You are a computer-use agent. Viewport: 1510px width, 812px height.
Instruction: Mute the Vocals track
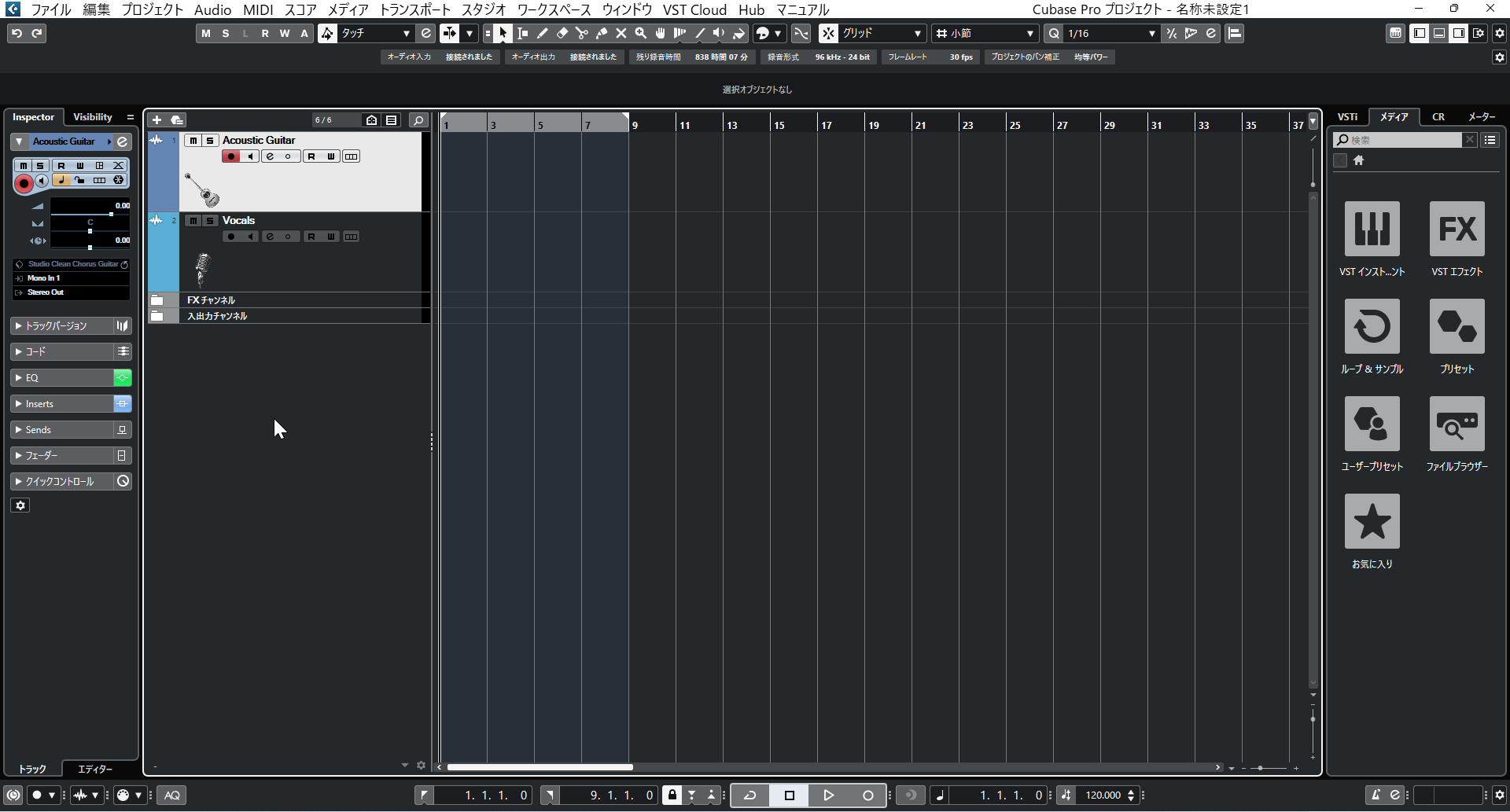pyautogui.click(x=192, y=220)
